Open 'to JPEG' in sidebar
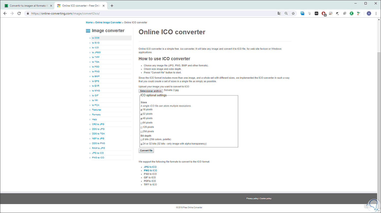This screenshot has width=381, height=213. (x=96, y=52)
